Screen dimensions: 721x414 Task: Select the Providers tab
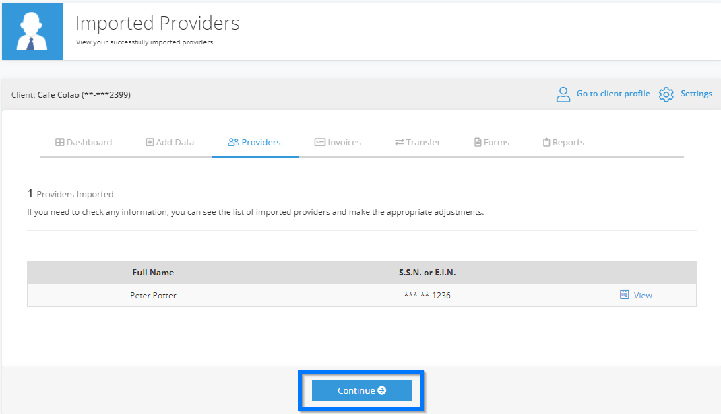[255, 142]
